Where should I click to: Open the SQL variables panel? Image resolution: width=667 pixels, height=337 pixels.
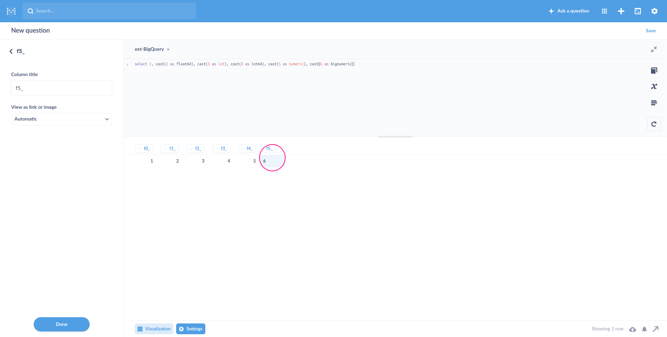coord(654,87)
